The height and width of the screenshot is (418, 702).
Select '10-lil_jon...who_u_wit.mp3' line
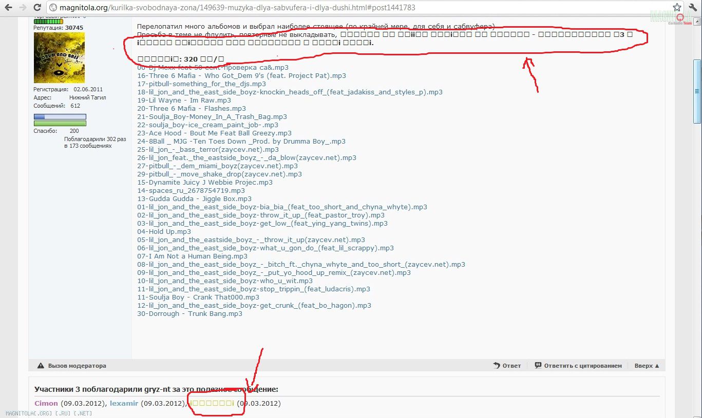(x=225, y=281)
